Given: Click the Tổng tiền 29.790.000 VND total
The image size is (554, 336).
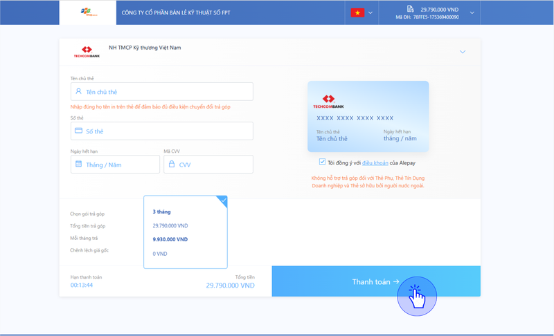Looking at the screenshot, I should (x=231, y=286).
